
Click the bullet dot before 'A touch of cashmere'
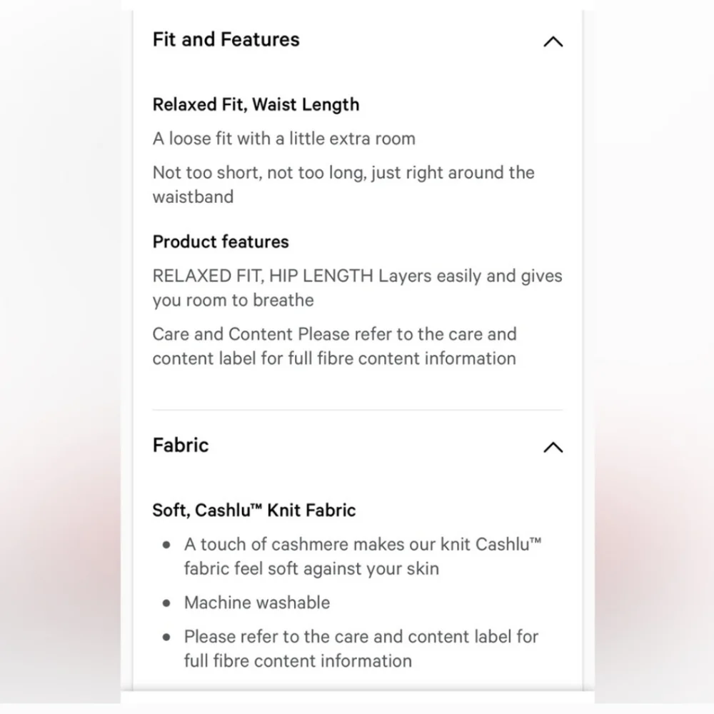tap(167, 545)
